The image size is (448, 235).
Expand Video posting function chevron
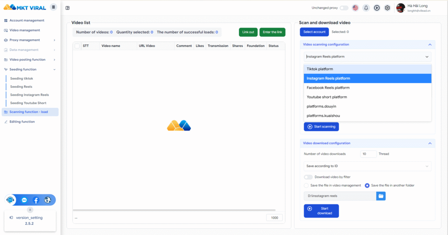click(x=54, y=60)
